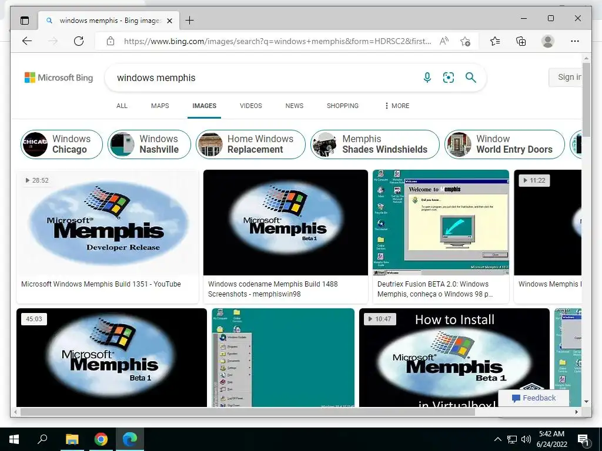
Task: Select the IMAGES tab
Action: coord(204,106)
